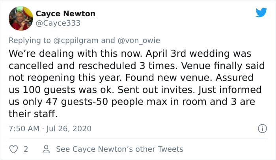Open the @Cayce333 handle link

(58, 23)
